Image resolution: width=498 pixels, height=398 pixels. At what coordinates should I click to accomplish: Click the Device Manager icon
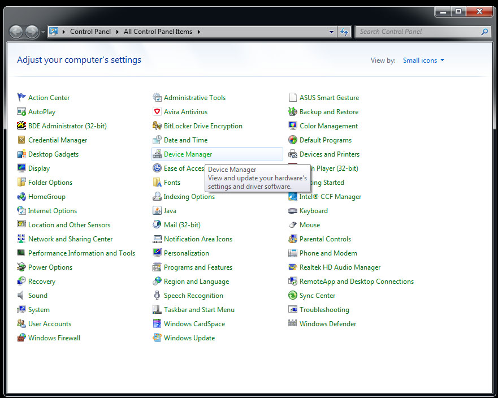click(x=157, y=154)
